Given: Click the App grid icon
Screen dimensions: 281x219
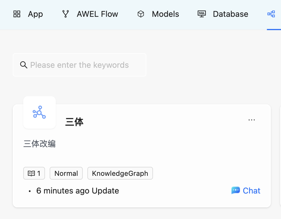Looking at the screenshot, I should 17,14.
